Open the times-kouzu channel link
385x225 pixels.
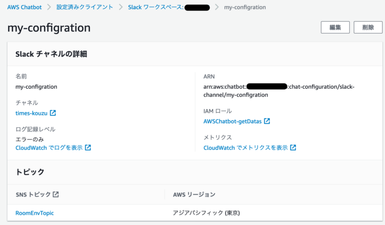[x=32, y=113]
